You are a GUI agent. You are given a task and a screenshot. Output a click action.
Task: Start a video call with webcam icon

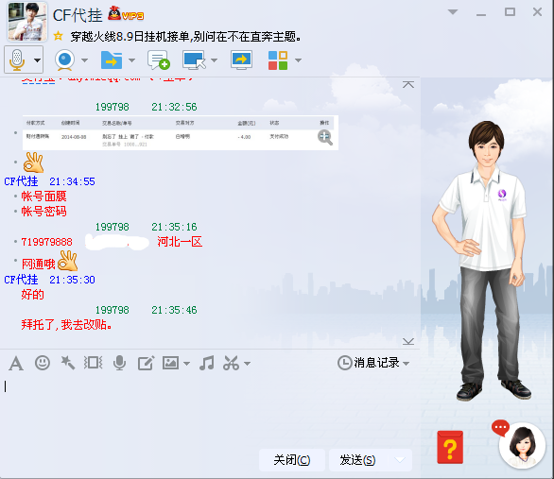(64, 60)
